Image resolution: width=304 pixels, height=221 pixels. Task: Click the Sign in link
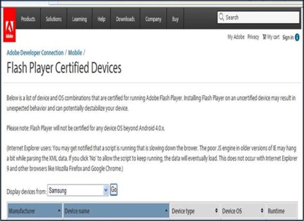[288, 37]
